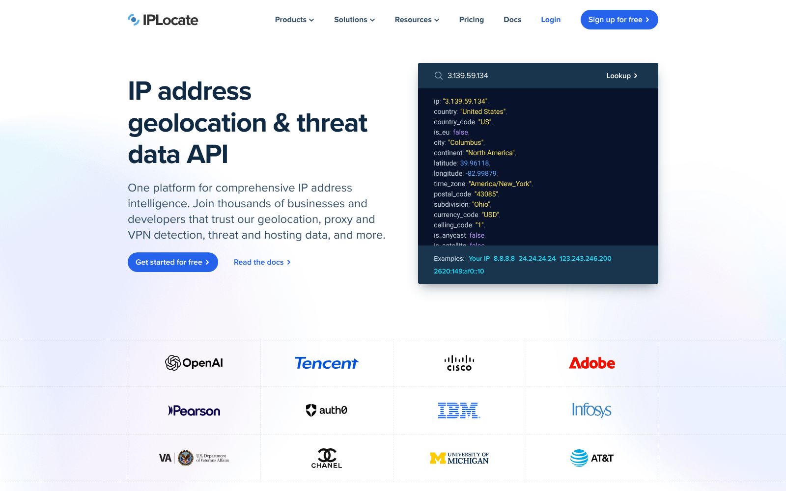This screenshot has width=786, height=491.
Task: Click the OpenAI logo
Action: point(195,363)
